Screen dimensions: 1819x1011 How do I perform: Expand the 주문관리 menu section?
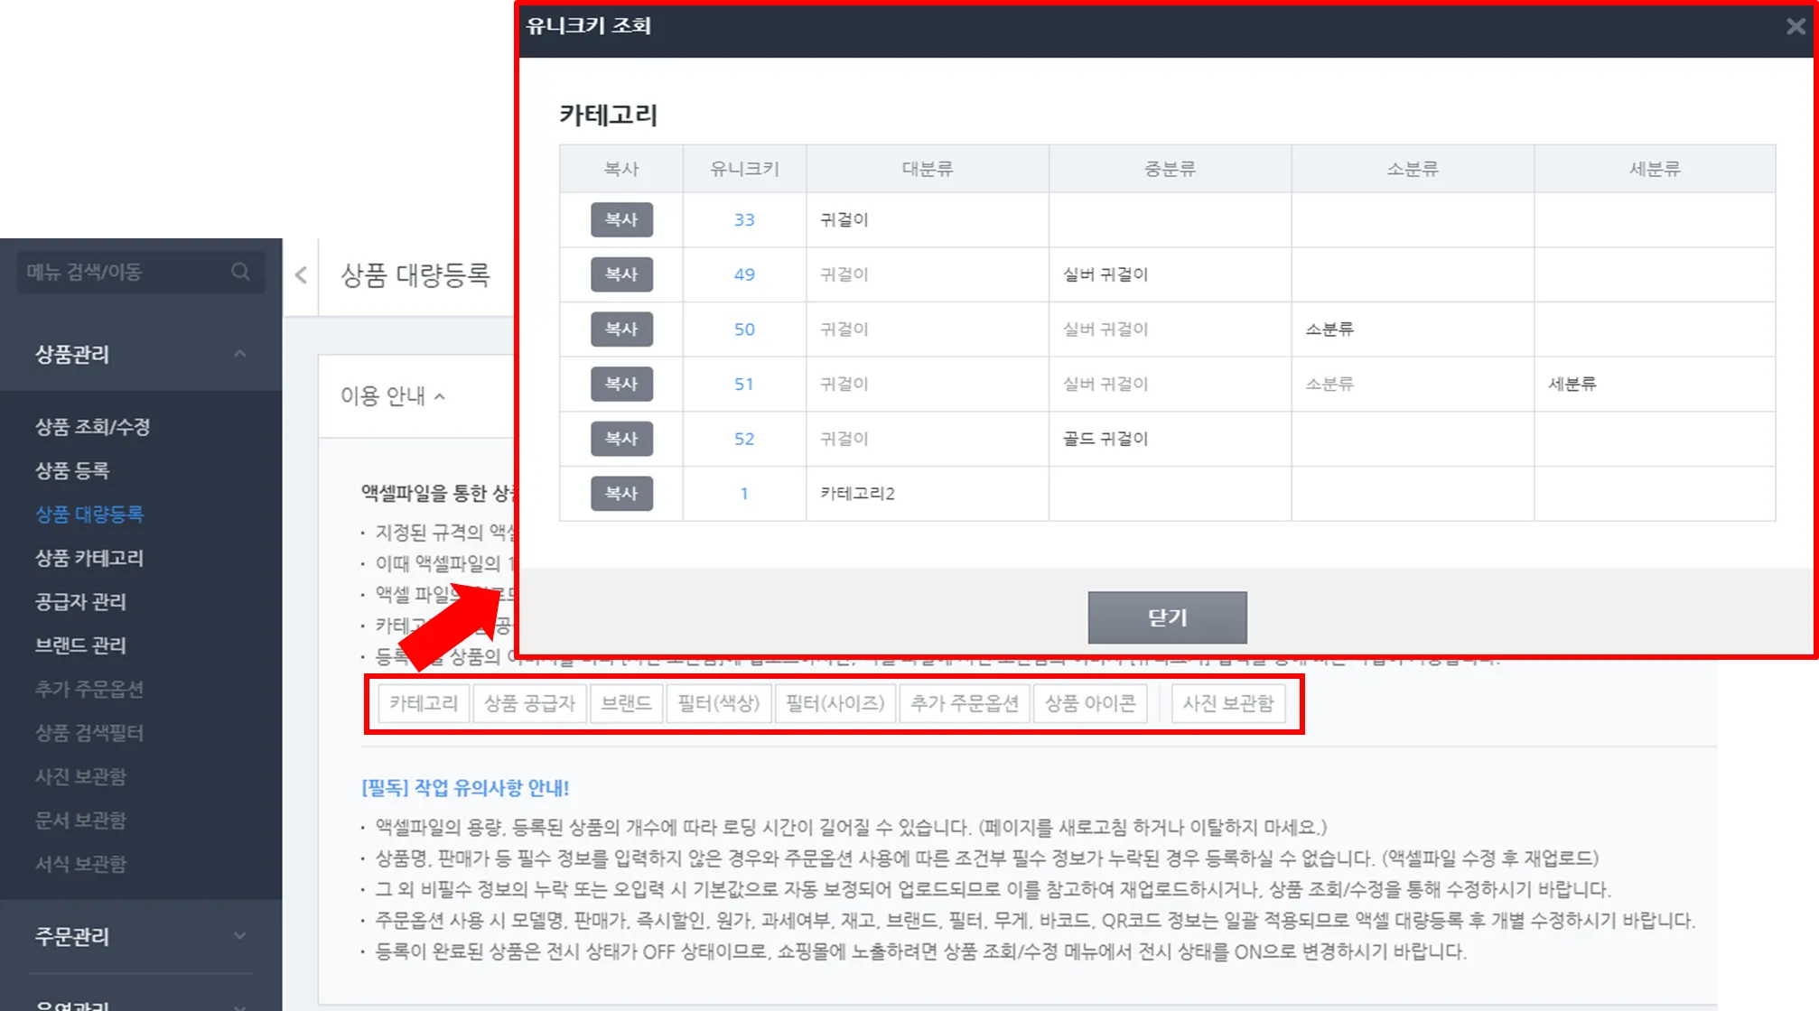239,935
